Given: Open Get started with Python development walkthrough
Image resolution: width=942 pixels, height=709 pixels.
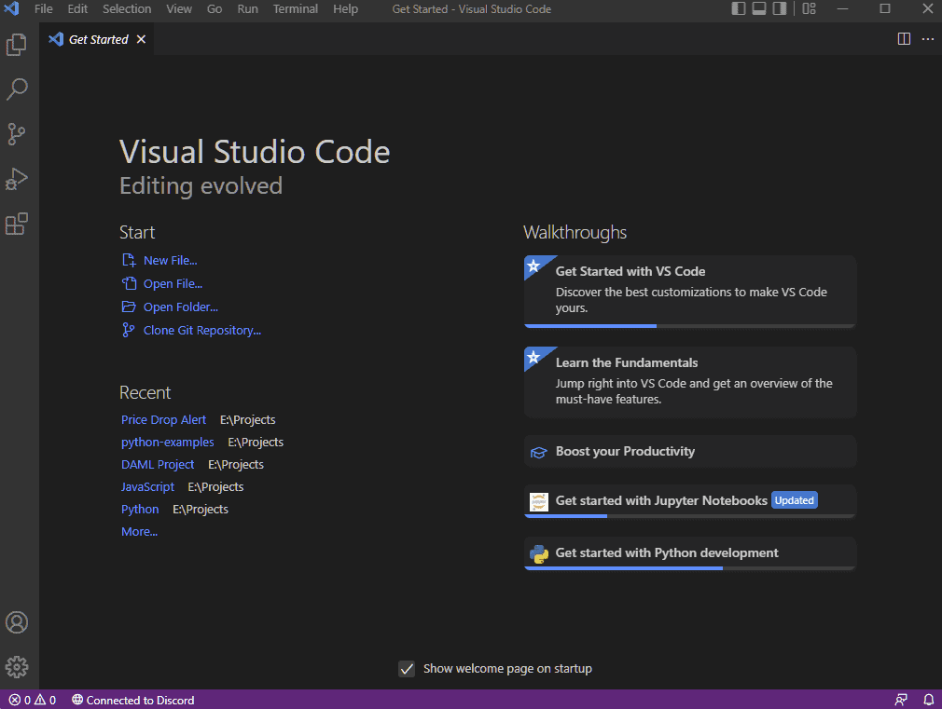Looking at the screenshot, I should (689, 553).
